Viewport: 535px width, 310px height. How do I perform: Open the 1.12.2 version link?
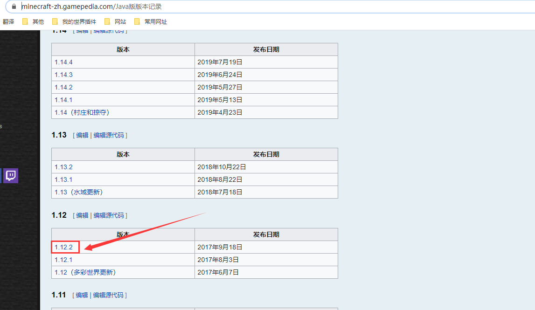(63, 247)
